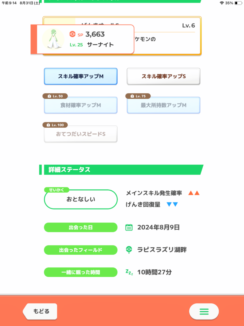Viewport: 244px width, 326px height.
Task: Go back with the もどる button
Action: [40, 311]
